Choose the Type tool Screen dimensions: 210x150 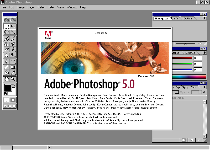[13, 62]
